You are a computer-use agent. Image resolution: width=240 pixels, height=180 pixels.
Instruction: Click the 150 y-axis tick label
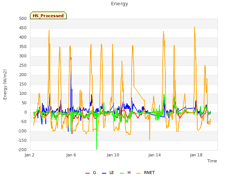tap(23, 84)
